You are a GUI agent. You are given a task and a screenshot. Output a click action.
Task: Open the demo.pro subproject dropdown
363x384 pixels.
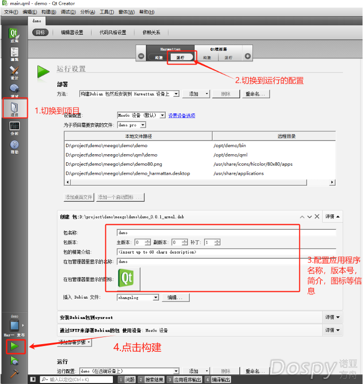pos(132,125)
